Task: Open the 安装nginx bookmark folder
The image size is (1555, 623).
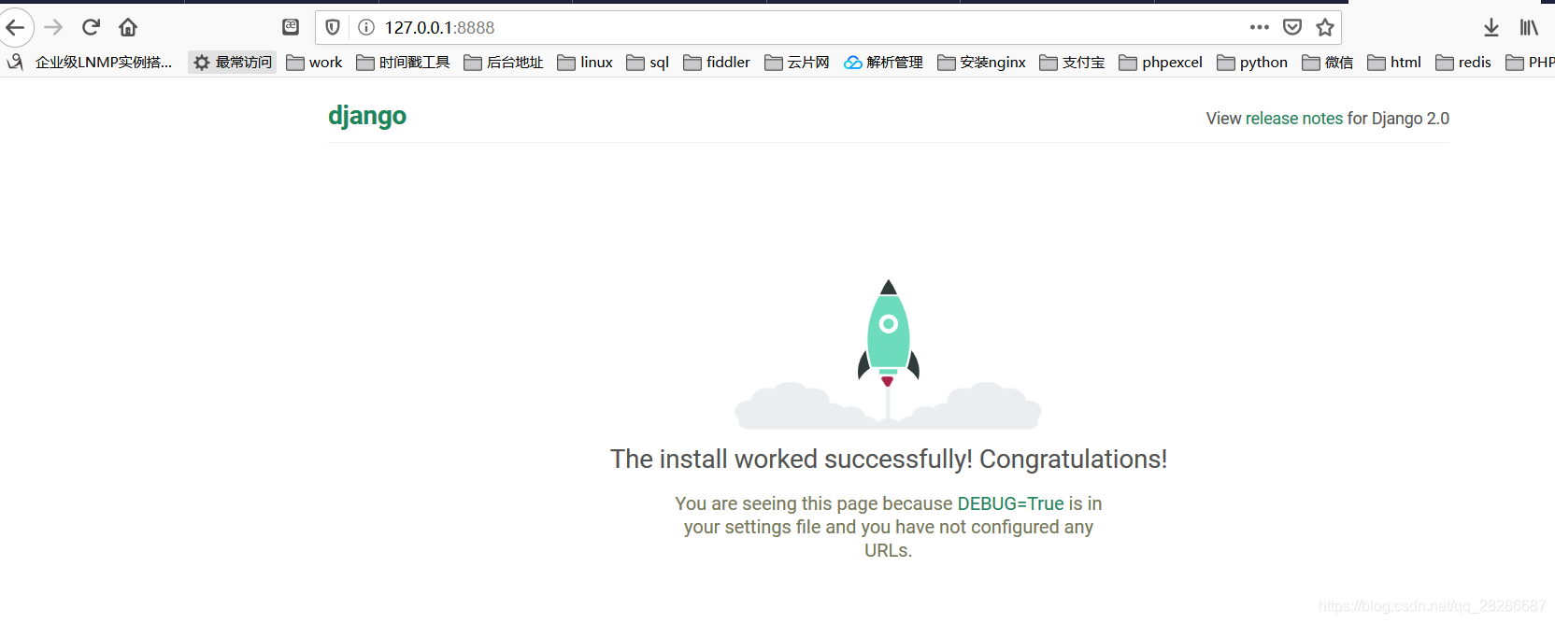Action: 981,63
